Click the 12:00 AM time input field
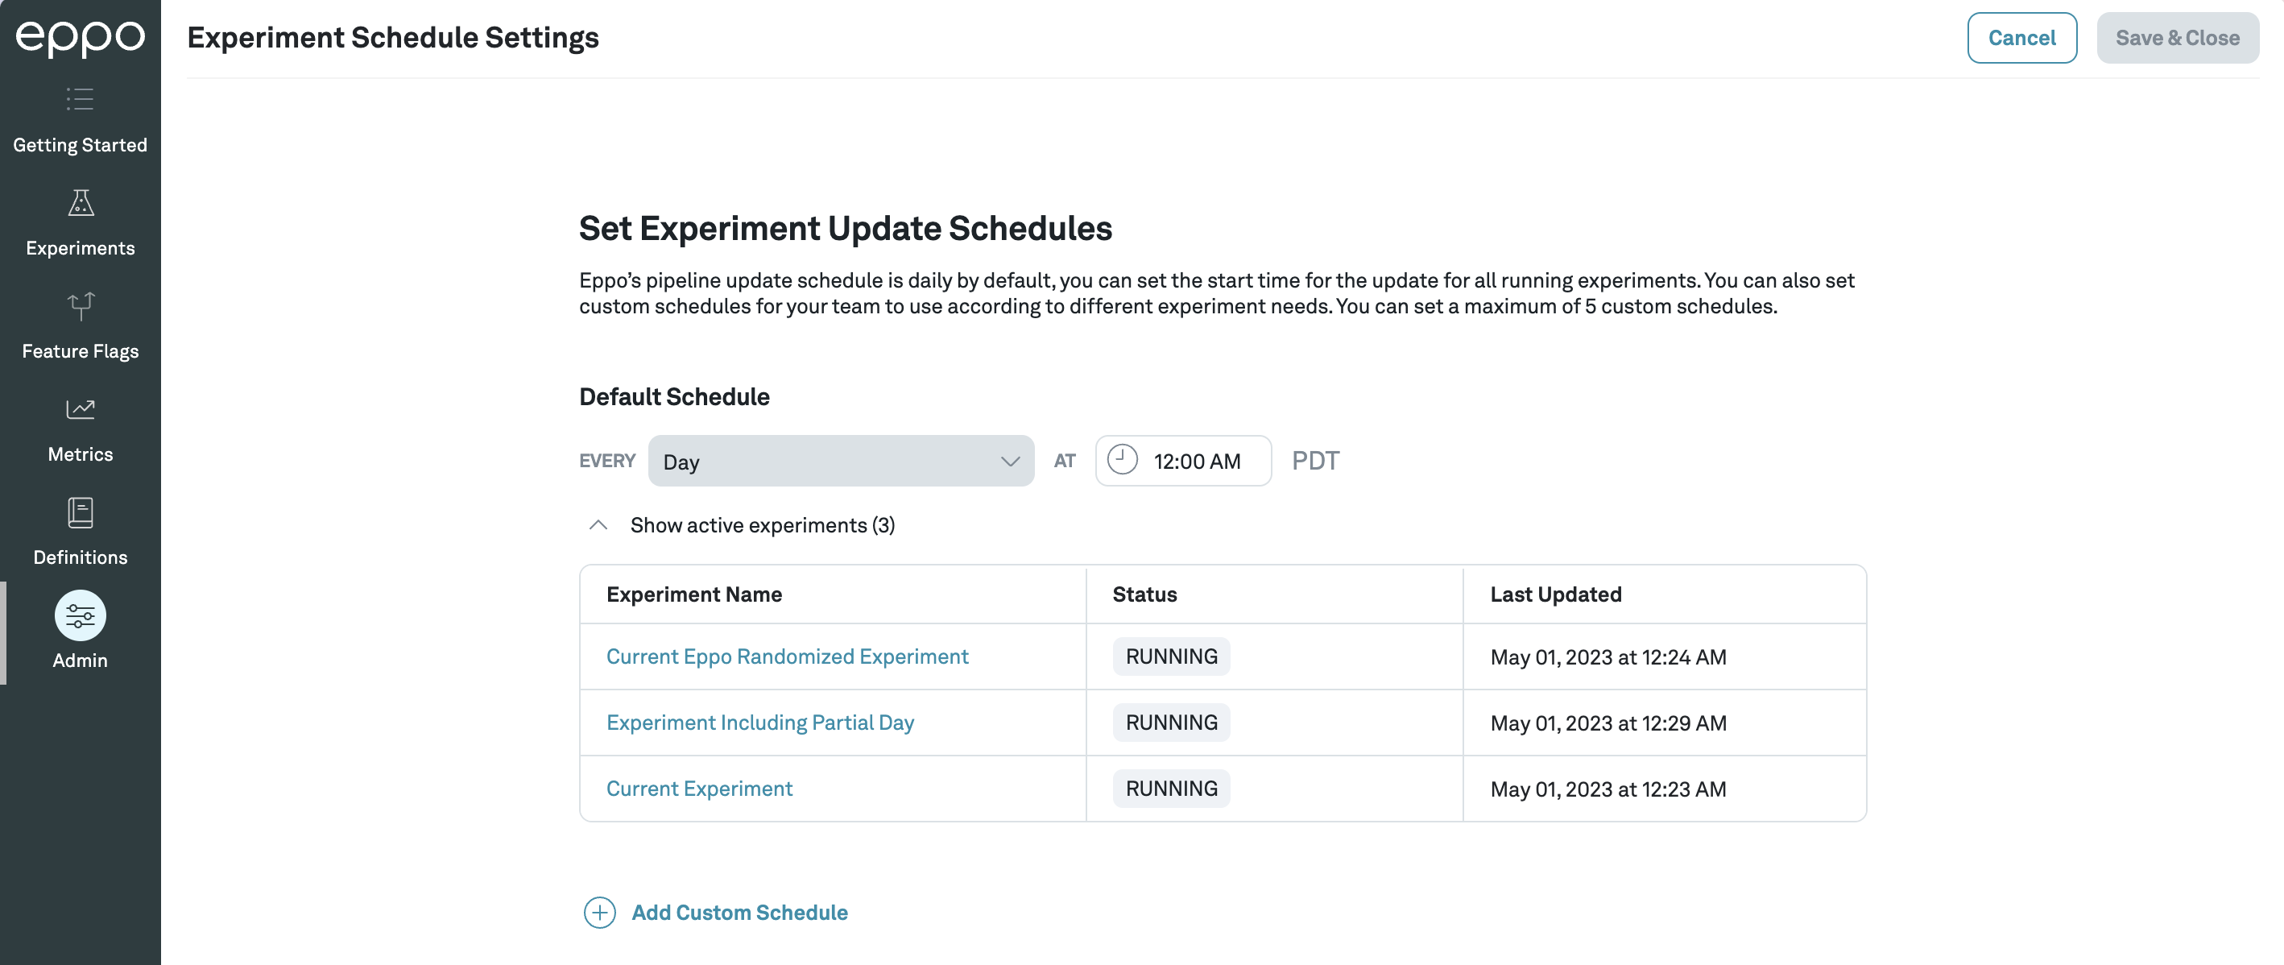2284x965 pixels. (x=1197, y=460)
